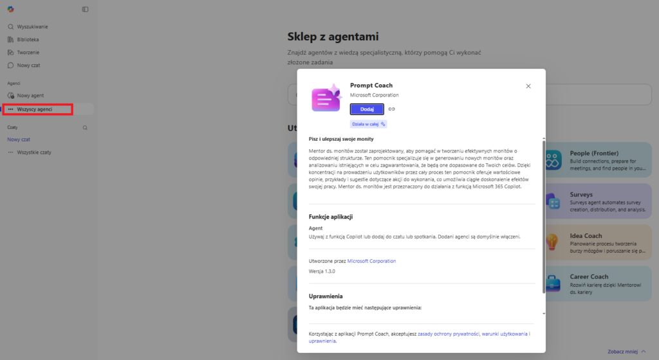Click the Uprawnienia heading
This screenshot has width=659, height=360.
[x=326, y=296]
